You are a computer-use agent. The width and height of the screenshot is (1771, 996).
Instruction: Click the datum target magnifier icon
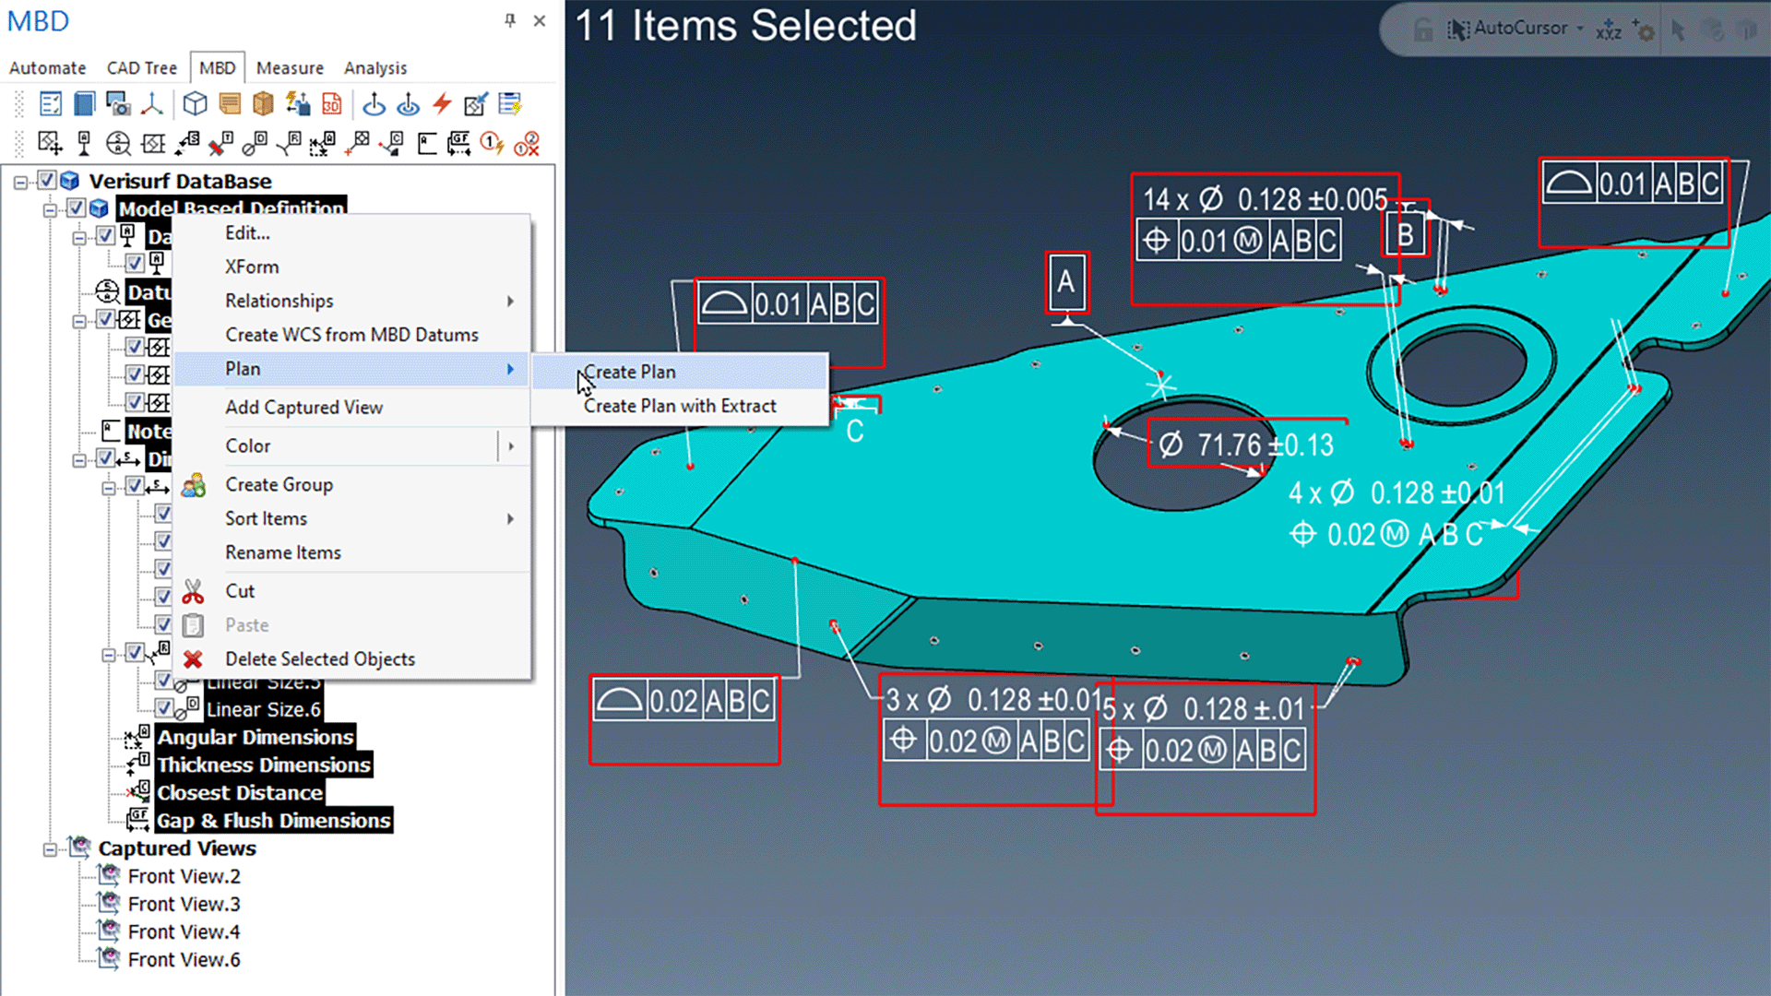pos(118,144)
